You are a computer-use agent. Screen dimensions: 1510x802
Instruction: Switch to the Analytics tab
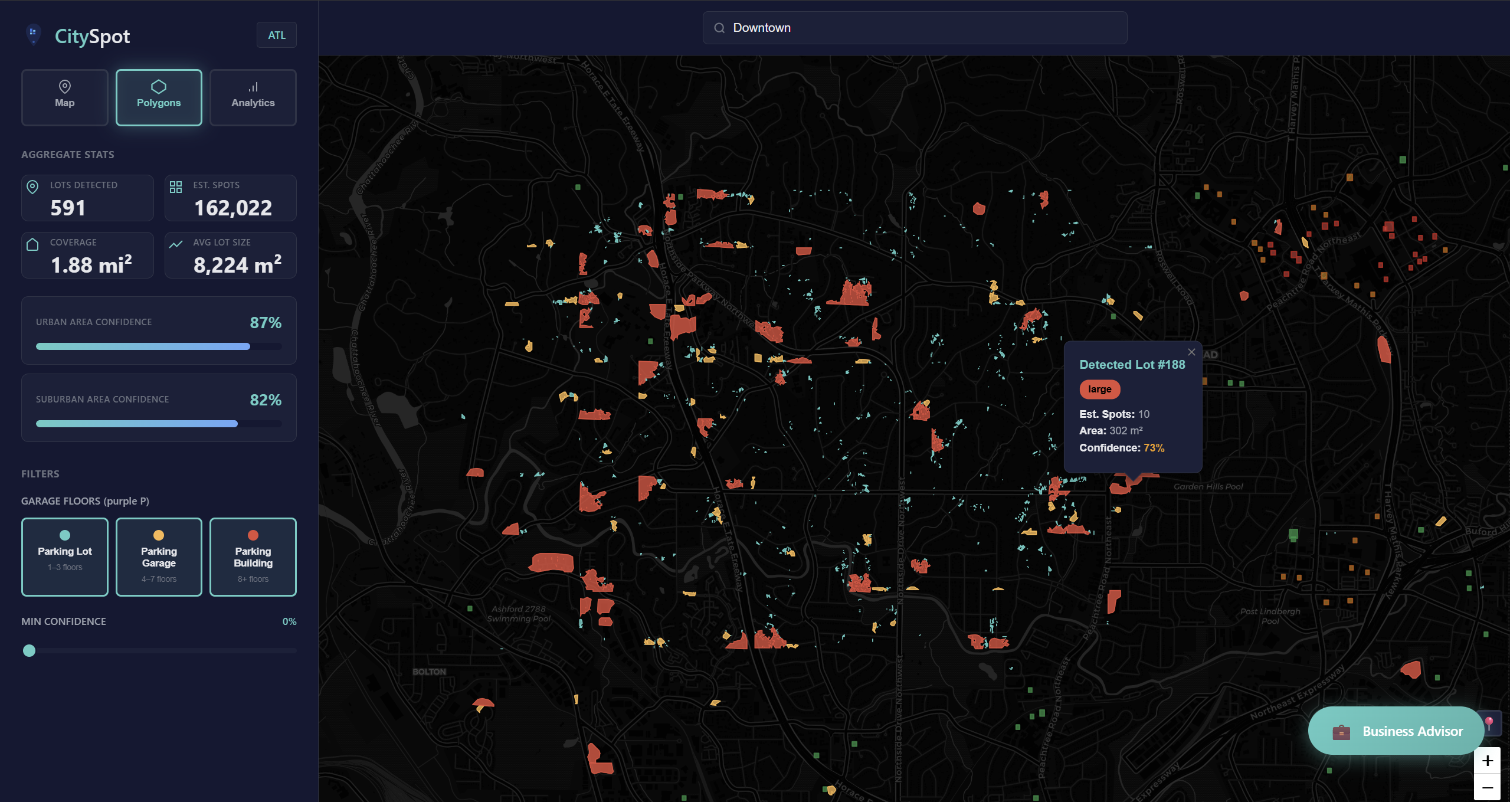click(253, 97)
